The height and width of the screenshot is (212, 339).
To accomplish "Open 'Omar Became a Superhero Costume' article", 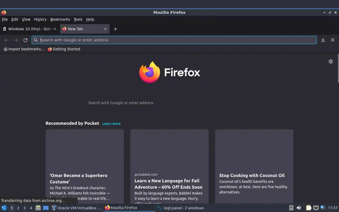I will [85, 166].
